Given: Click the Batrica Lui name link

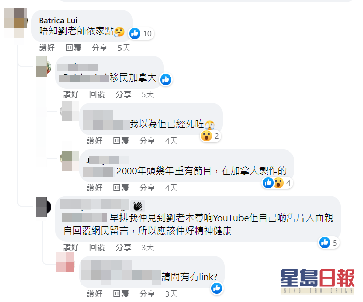Looking at the screenshot, I should [58, 20].
